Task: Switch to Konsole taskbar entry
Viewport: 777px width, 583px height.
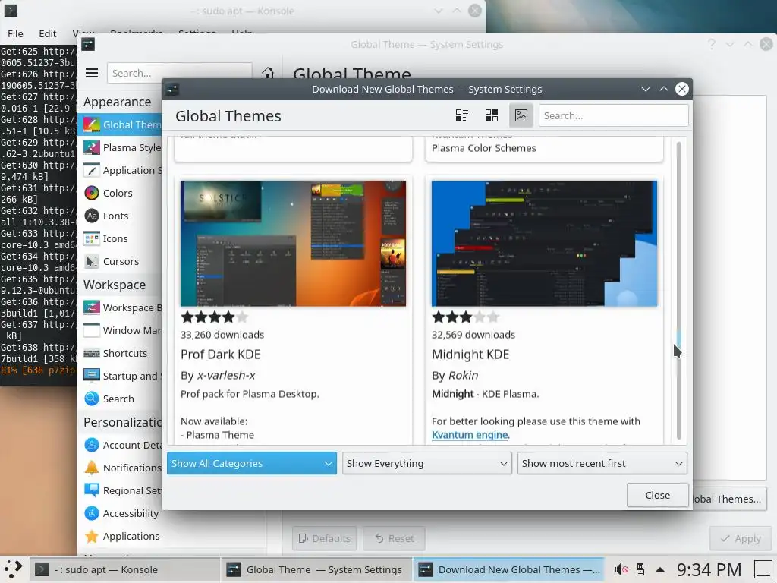Action: point(125,569)
